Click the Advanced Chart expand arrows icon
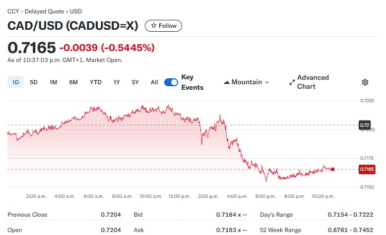The width and height of the screenshot is (386, 235). [292, 82]
